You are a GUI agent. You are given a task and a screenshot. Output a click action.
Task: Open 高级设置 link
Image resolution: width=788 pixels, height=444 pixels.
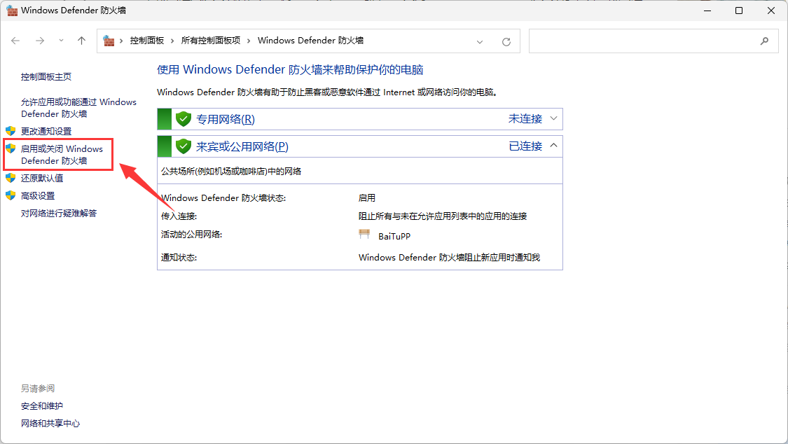[x=38, y=196]
